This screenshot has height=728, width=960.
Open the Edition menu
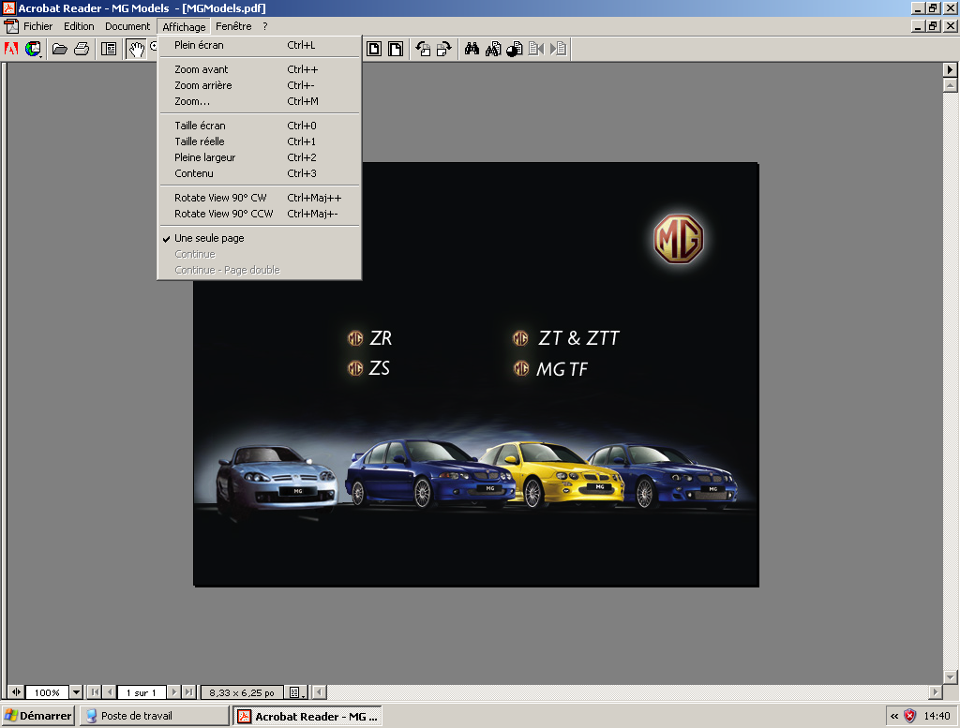[79, 26]
